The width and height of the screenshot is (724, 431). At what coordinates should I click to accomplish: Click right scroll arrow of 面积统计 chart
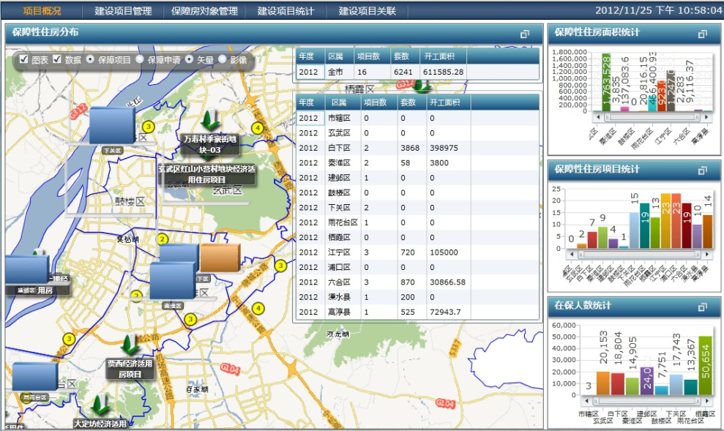coord(706,117)
